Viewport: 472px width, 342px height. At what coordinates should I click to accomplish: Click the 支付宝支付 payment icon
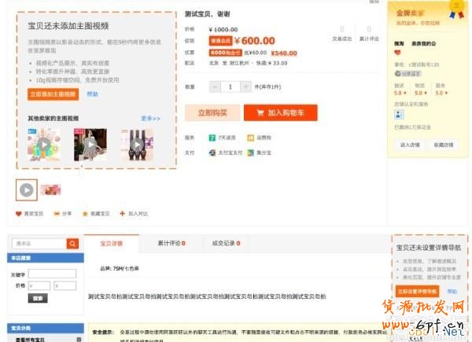pos(212,152)
